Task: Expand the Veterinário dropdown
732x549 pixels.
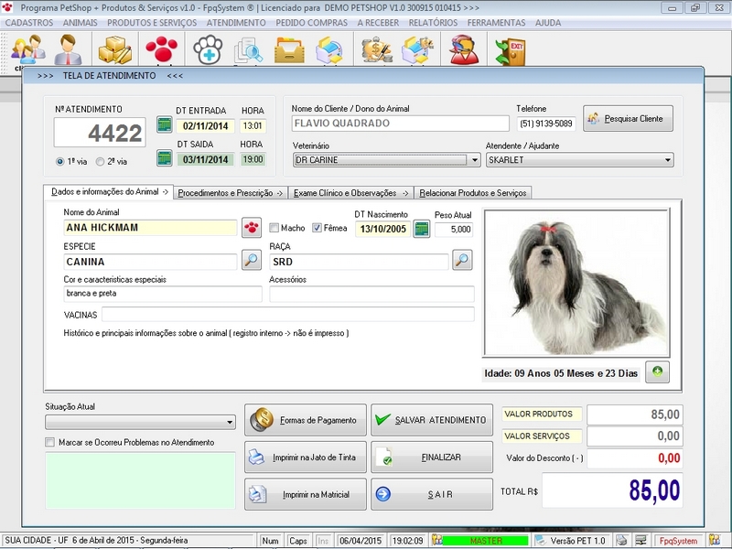Action: [473, 159]
